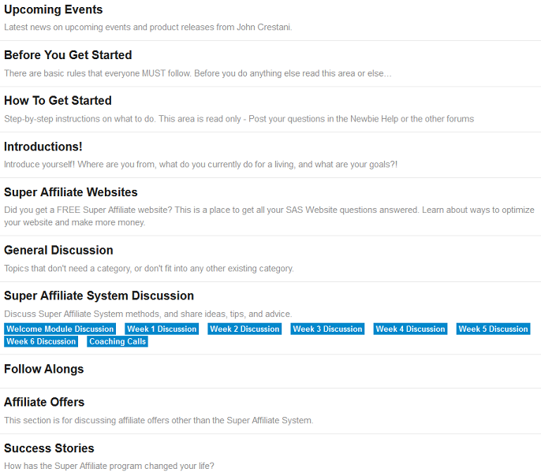This screenshot has width=541, height=476.
Task: Click the Discuss Super Affiliate System methods text
Action: click(x=148, y=314)
